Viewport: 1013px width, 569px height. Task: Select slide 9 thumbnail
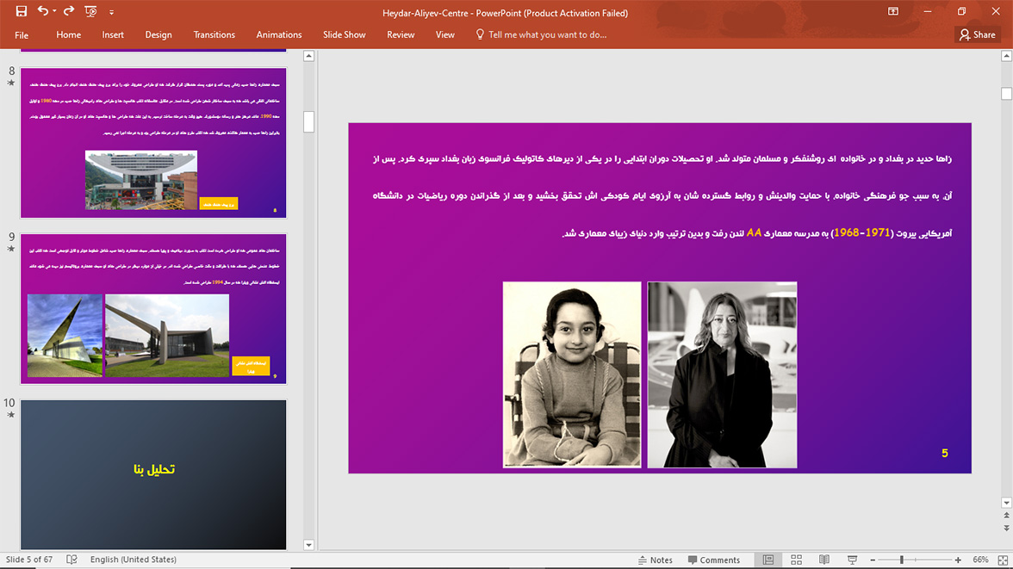tap(153, 309)
